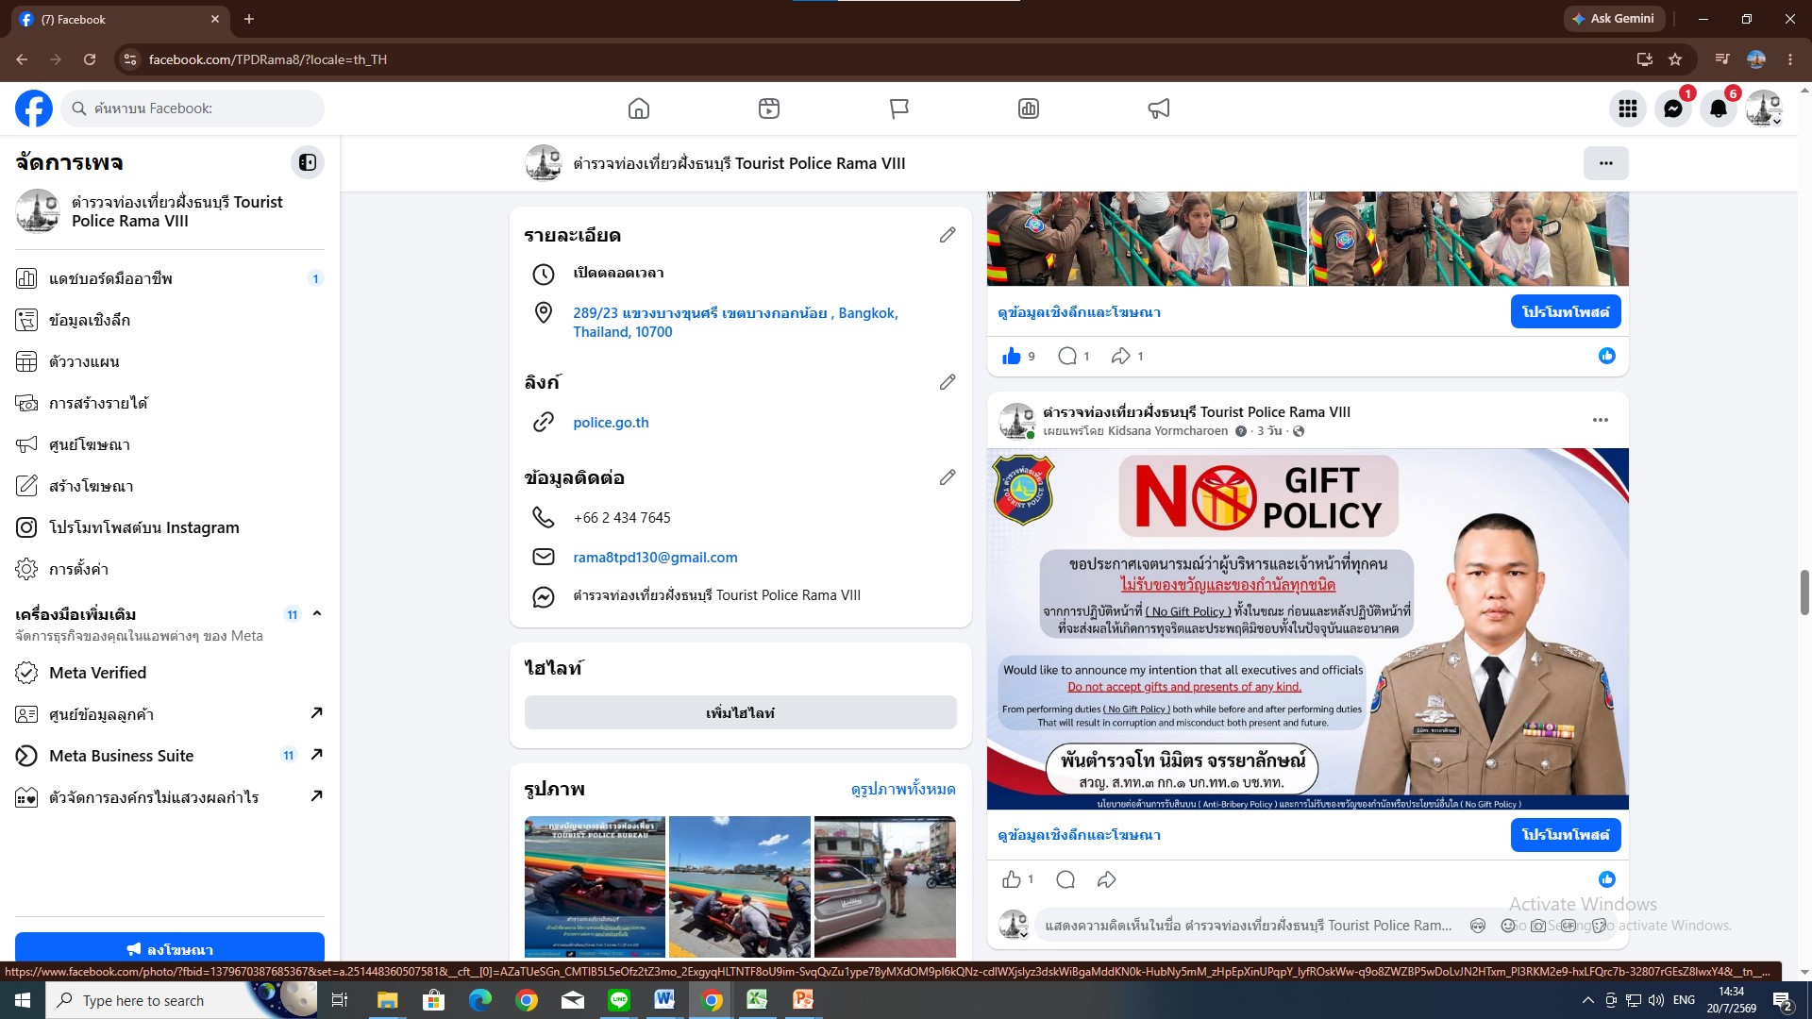Click the เพิ่มไฮไลท์ button
This screenshot has width=1812, height=1019.
click(741, 713)
